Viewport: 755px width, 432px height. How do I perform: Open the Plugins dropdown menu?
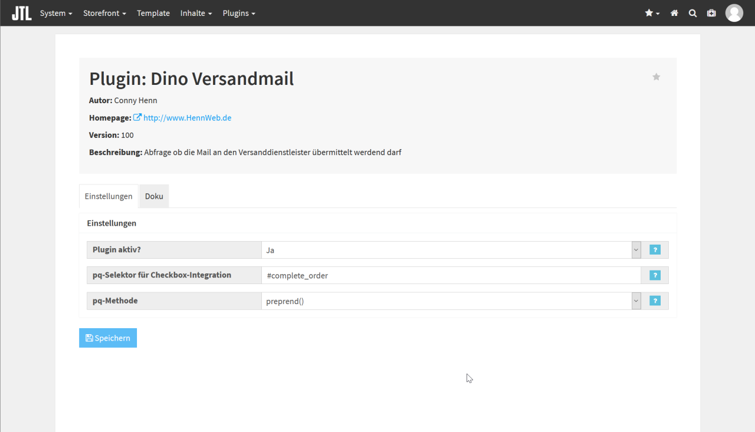pyautogui.click(x=239, y=13)
